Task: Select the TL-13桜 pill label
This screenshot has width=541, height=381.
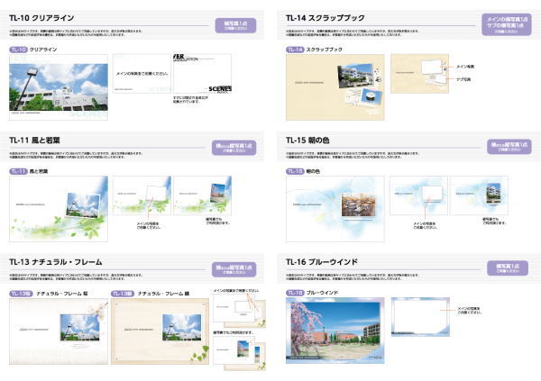Action: [21, 294]
